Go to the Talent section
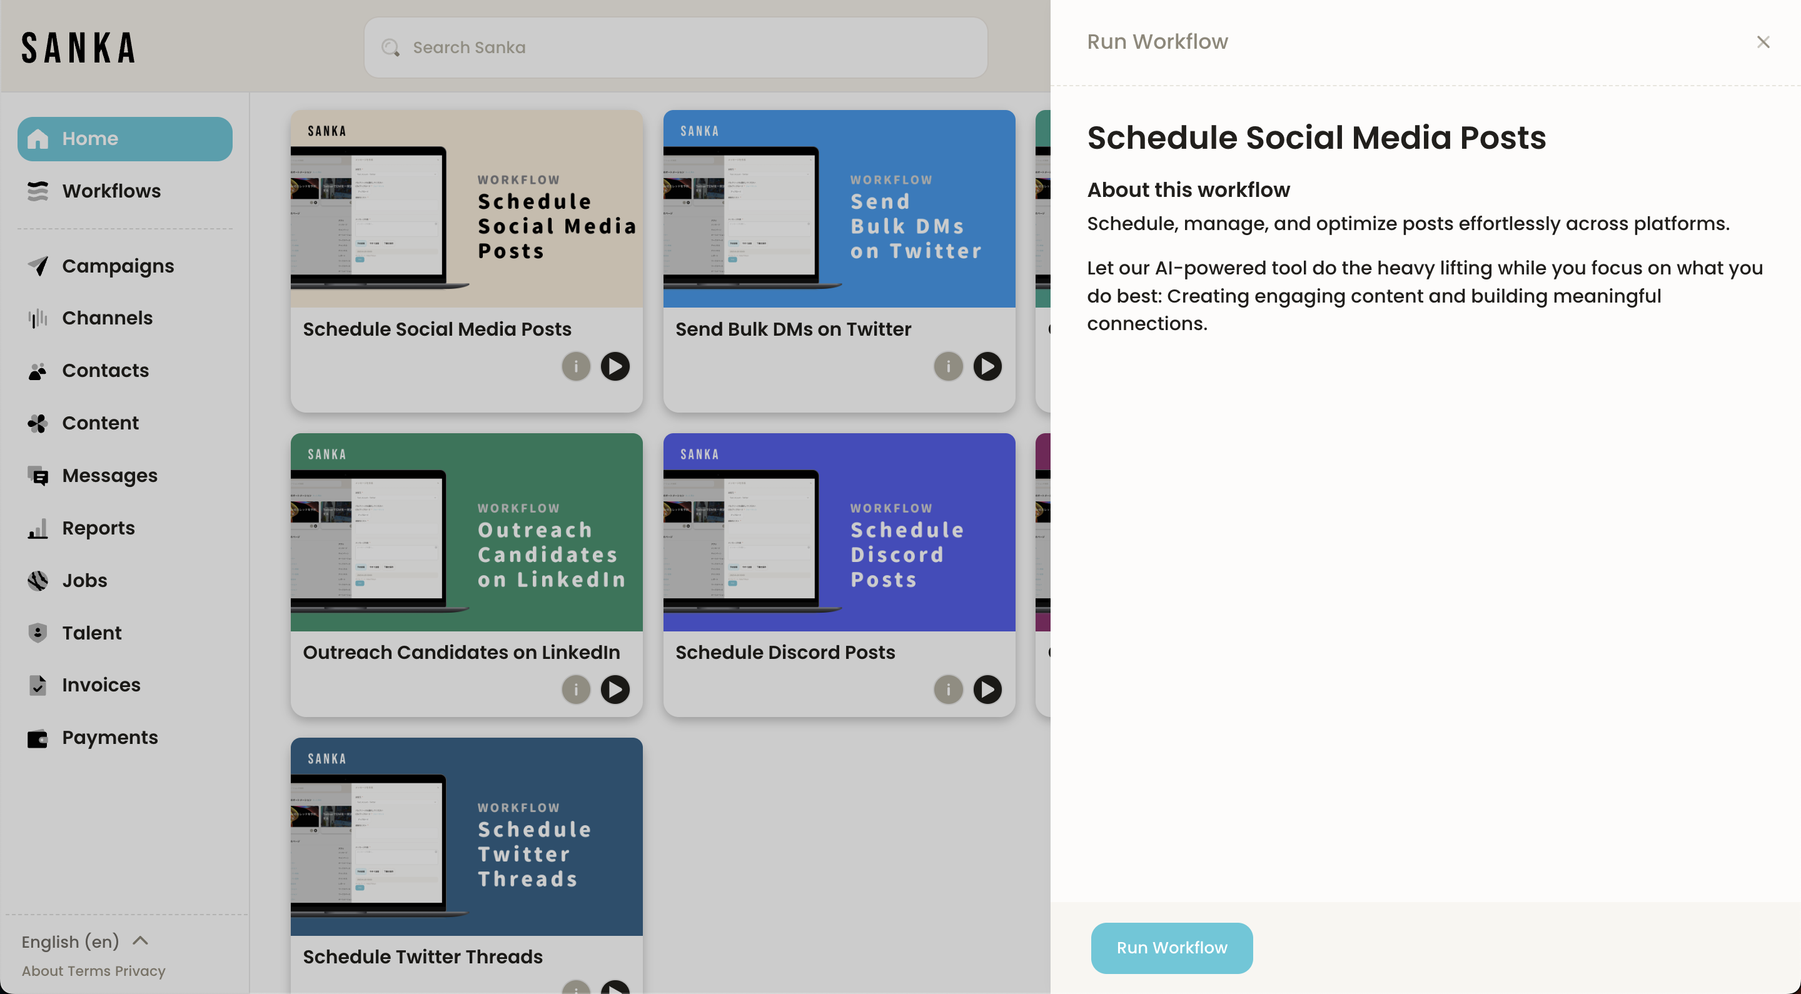Viewport: 1801px width, 994px height. [91, 633]
